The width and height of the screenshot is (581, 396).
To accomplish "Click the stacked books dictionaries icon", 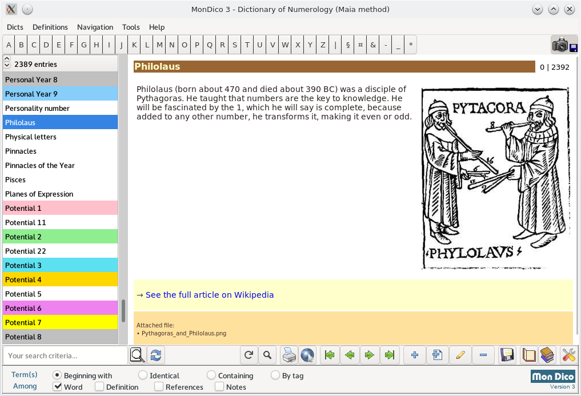I will point(547,355).
